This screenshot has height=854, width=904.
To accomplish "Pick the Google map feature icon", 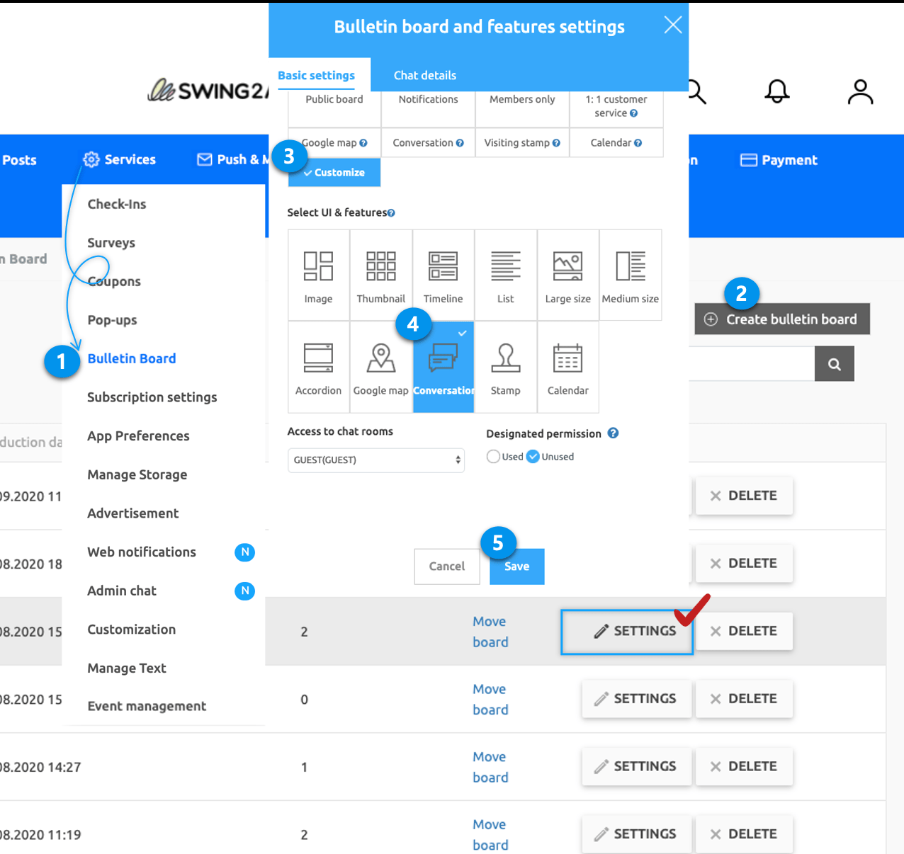I will pyautogui.click(x=381, y=367).
